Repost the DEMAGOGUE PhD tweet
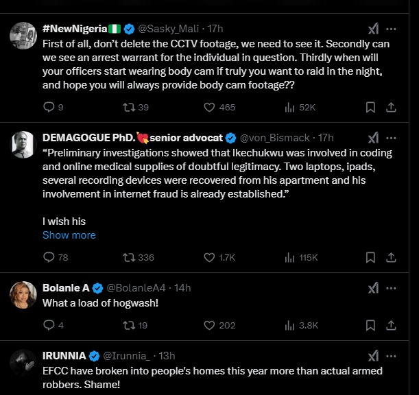 click(128, 257)
